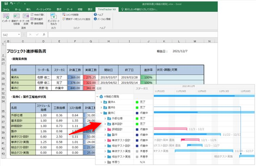Click the pink folder icon of 詳細設計
Image resolution: width=256 pixels, height=166 pixels.
pyautogui.click(x=109, y=129)
